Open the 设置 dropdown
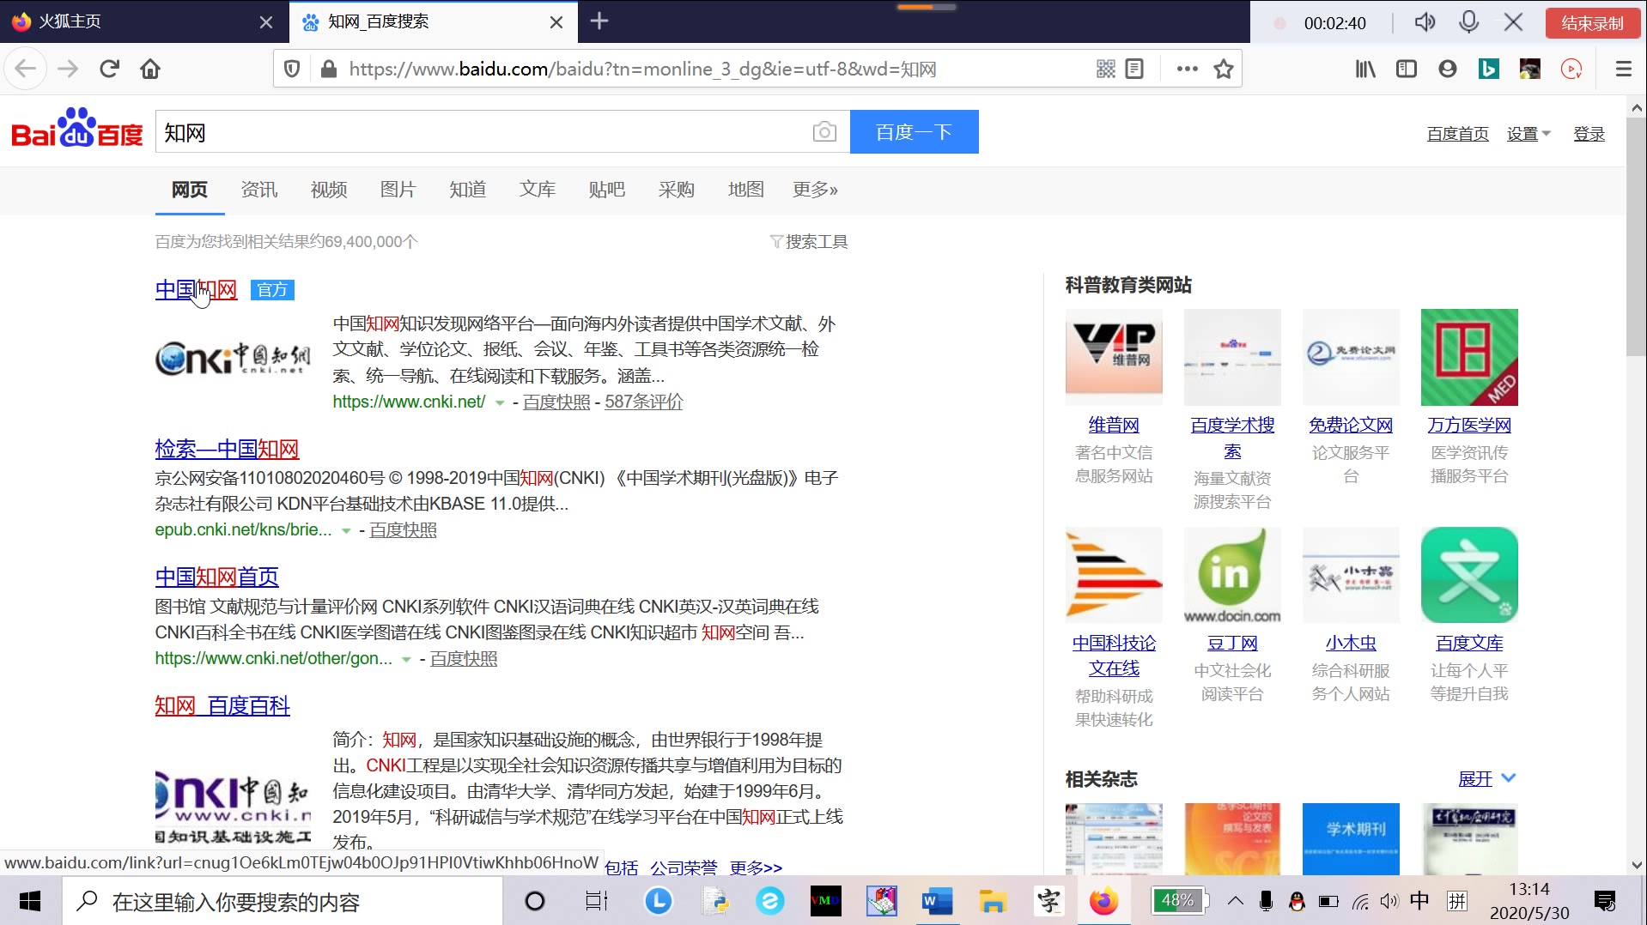1647x925 pixels. coord(1528,134)
